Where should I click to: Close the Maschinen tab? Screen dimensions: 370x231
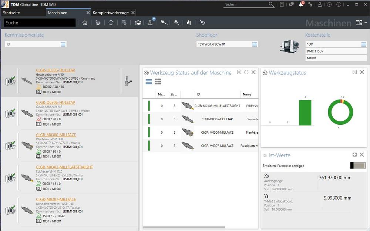click(88, 13)
